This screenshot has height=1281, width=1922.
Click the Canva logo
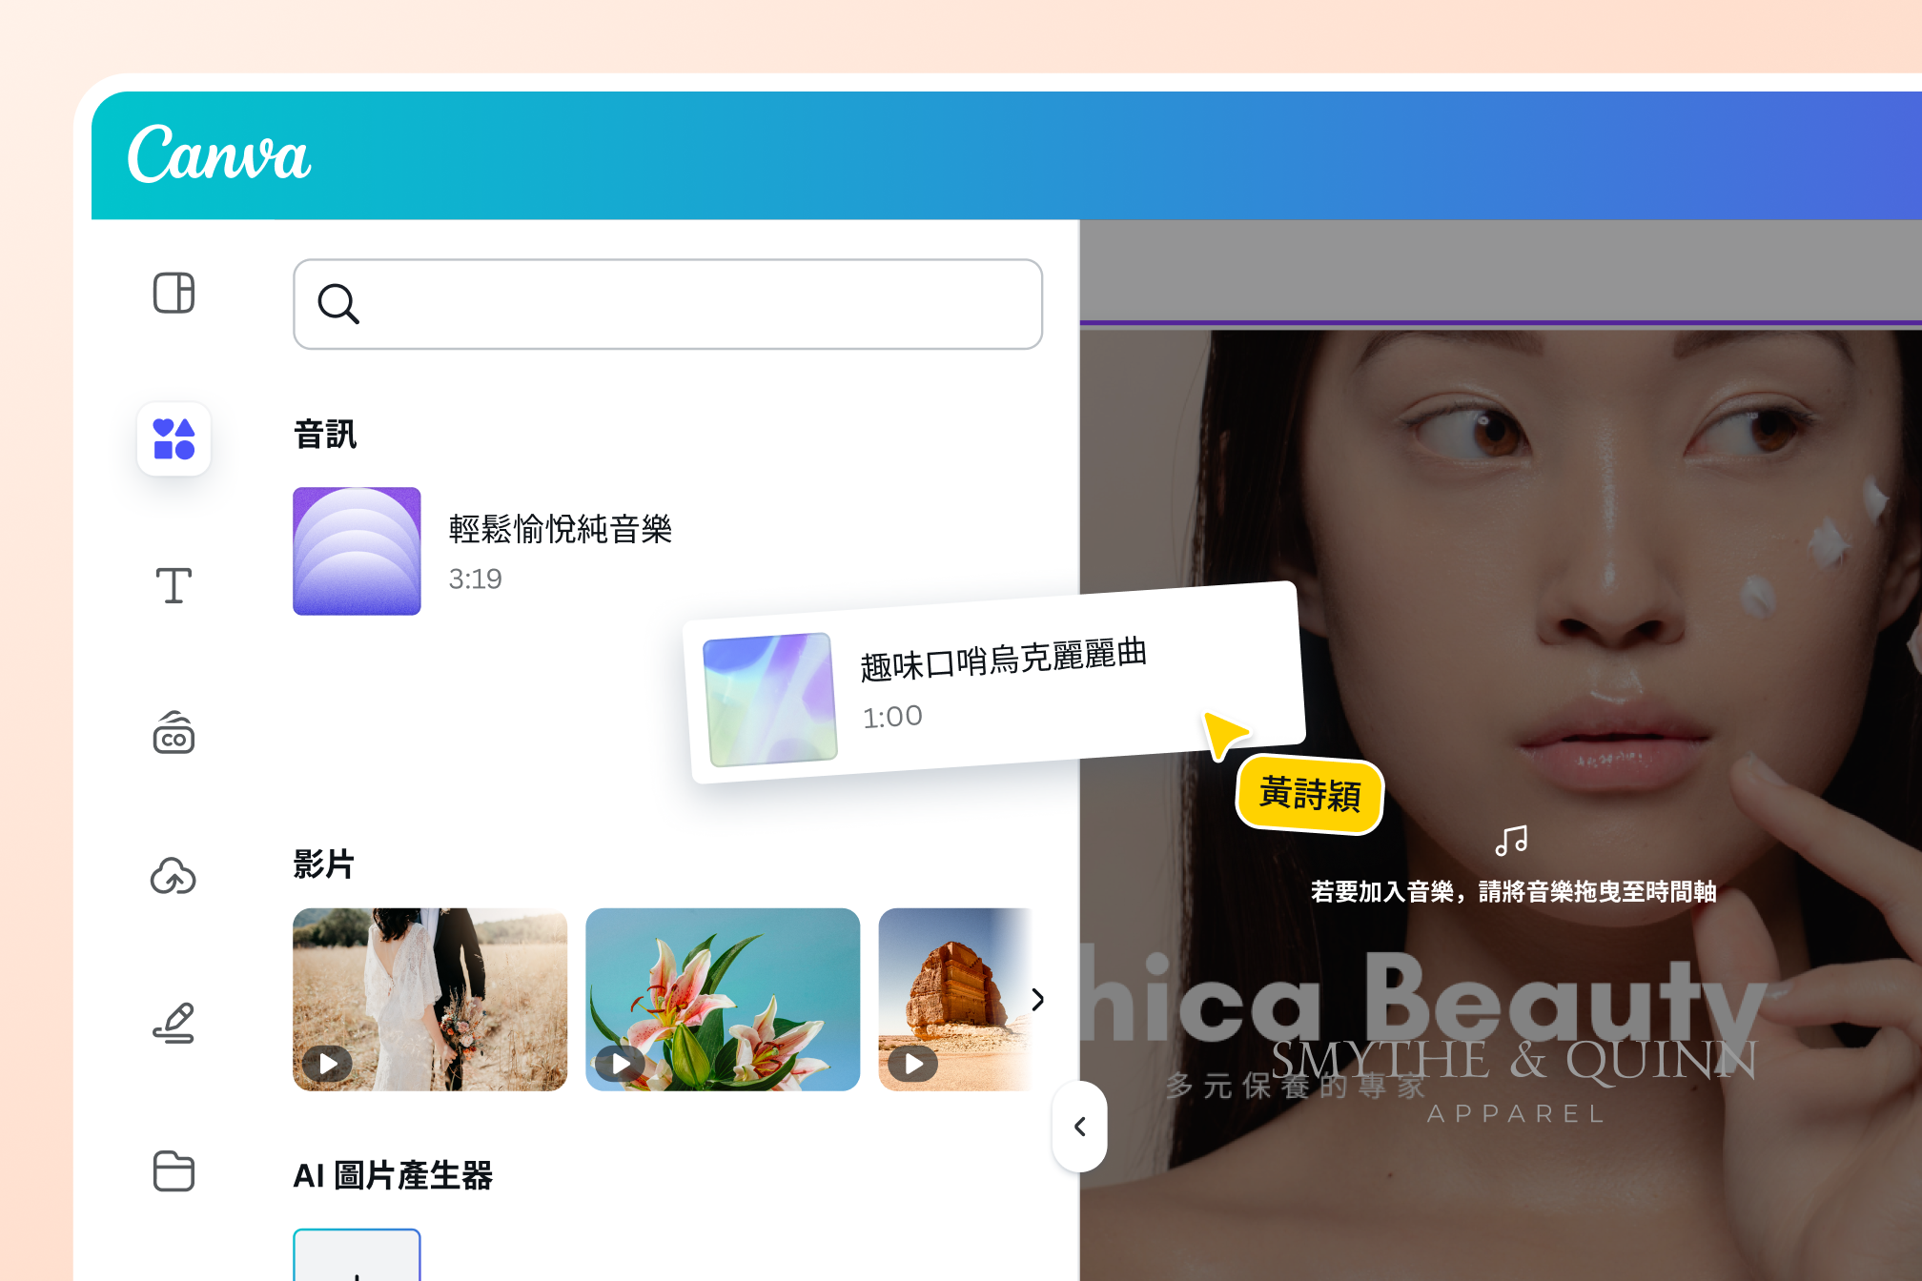pyautogui.click(x=219, y=154)
